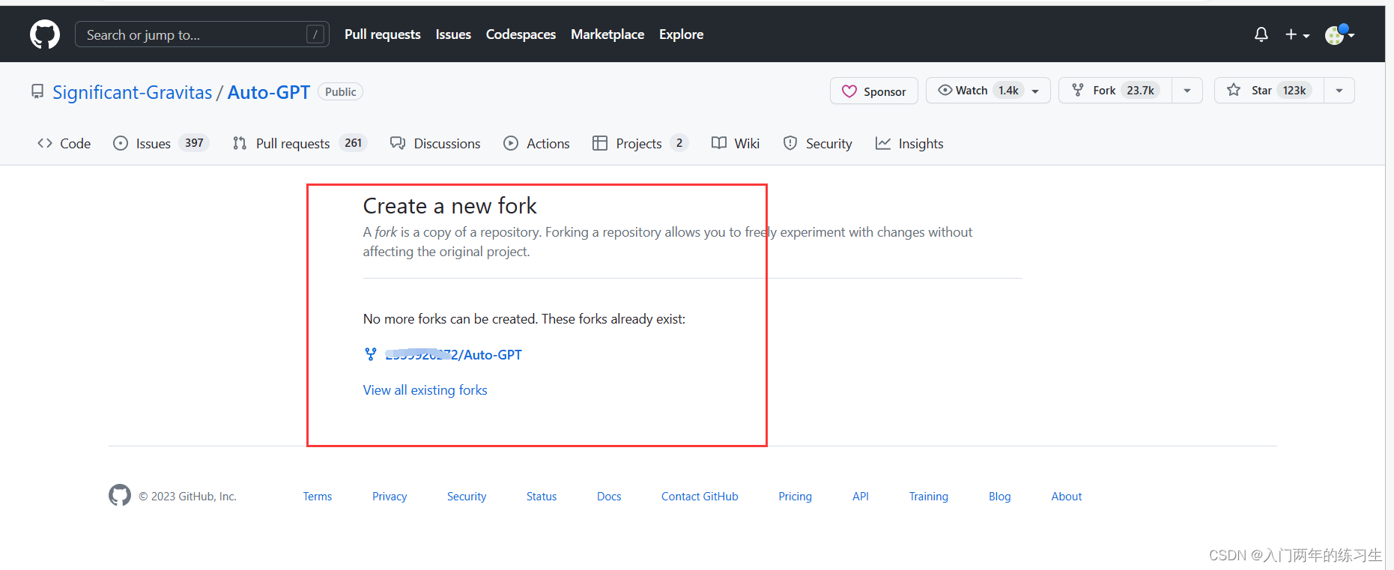Image resolution: width=1394 pixels, height=570 pixels.
Task: Open the Wiki tab
Action: tap(736, 143)
